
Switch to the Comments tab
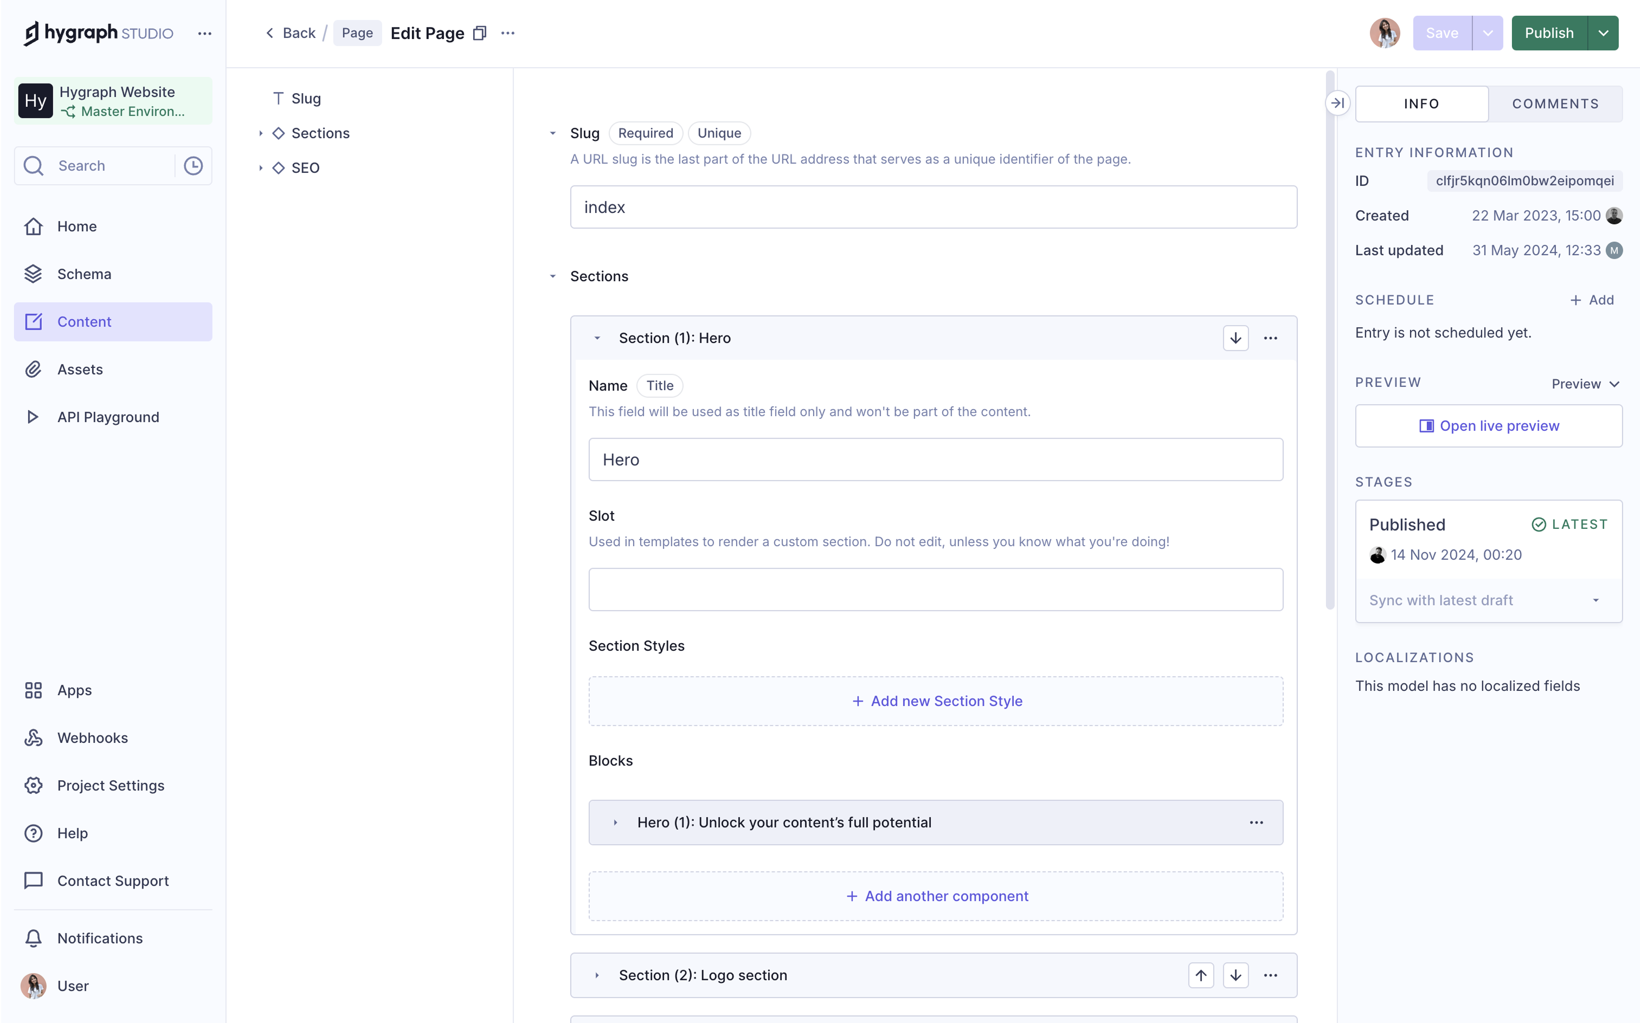pyautogui.click(x=1555, y=103)
